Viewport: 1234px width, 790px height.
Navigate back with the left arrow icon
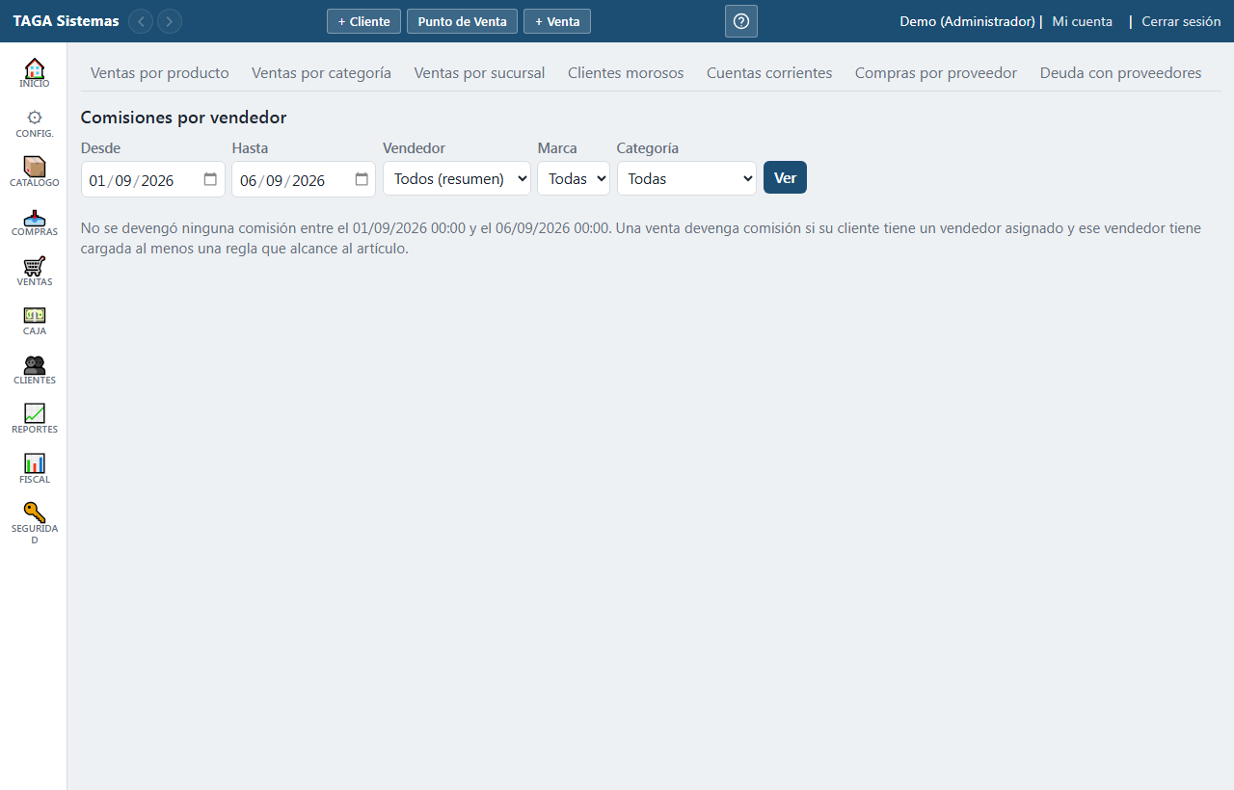[x=141, y=21]
